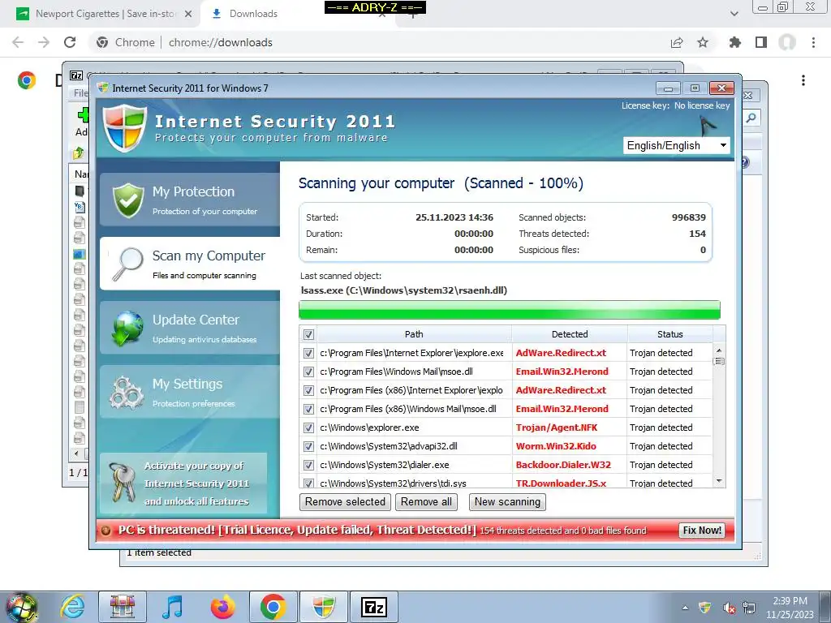
Task: Click the activation keys icon
Action: point(122,483)
